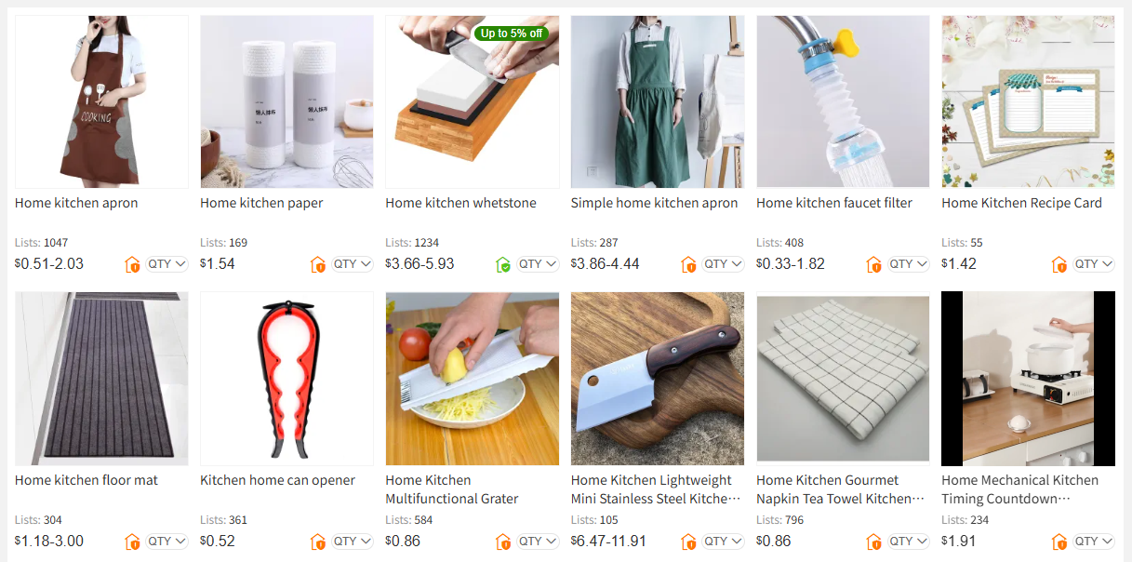The image size is (1132, 562).
Task: Click the shield icon beside the $1.42 Recipe Card price
Action: (1059, 264)
